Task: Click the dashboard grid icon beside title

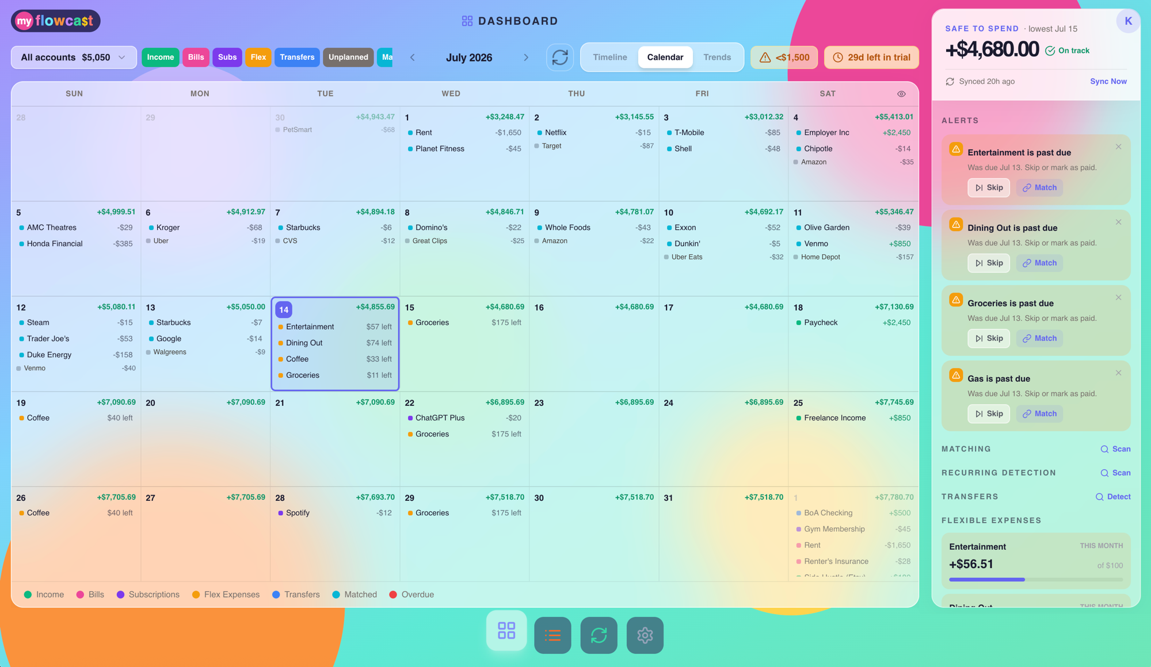Action: (x=467, y=21)
